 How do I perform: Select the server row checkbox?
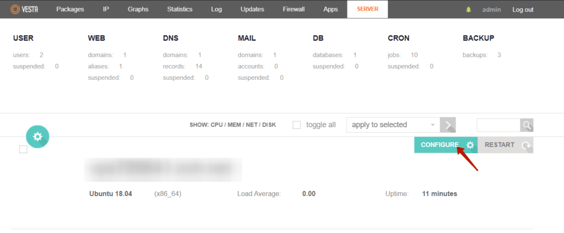[23, 149]
